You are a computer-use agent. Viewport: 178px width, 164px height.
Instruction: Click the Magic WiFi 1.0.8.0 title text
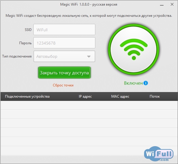pos(89,4)
